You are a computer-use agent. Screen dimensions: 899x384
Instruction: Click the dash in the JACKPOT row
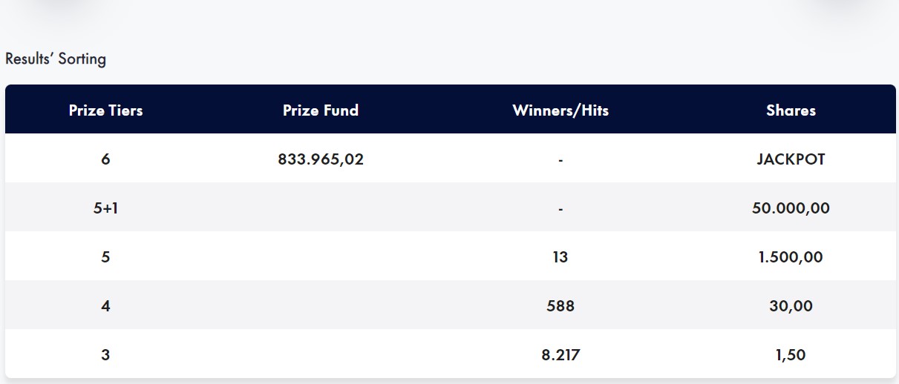click(560, 160)
